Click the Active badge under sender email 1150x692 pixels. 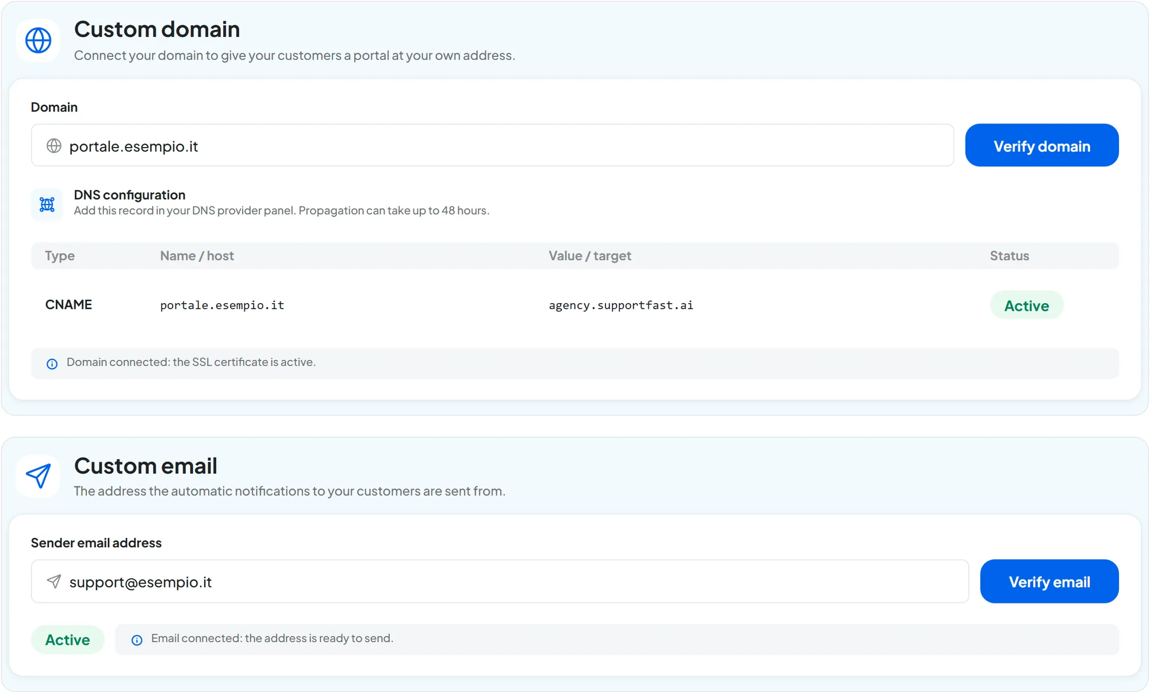click(x=67, y=639)
